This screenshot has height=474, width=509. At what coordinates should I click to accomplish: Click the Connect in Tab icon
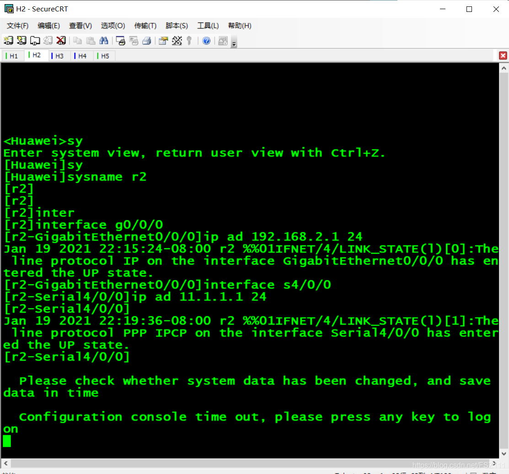[35, 41]
